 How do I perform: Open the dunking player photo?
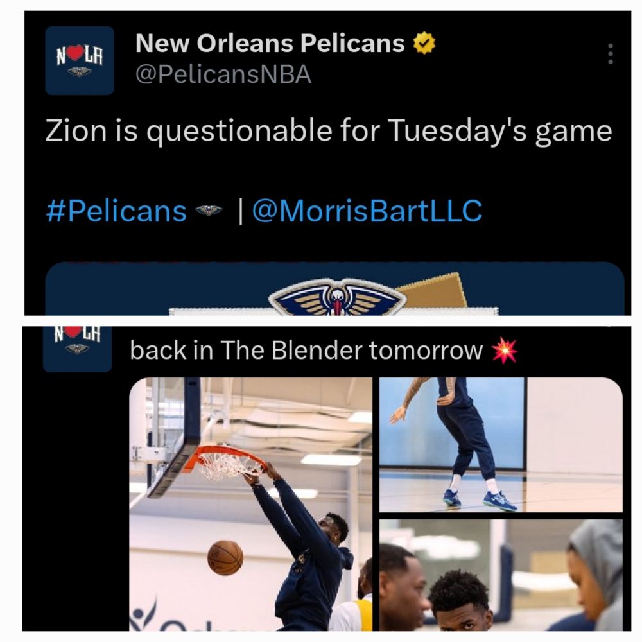[251, 504]
